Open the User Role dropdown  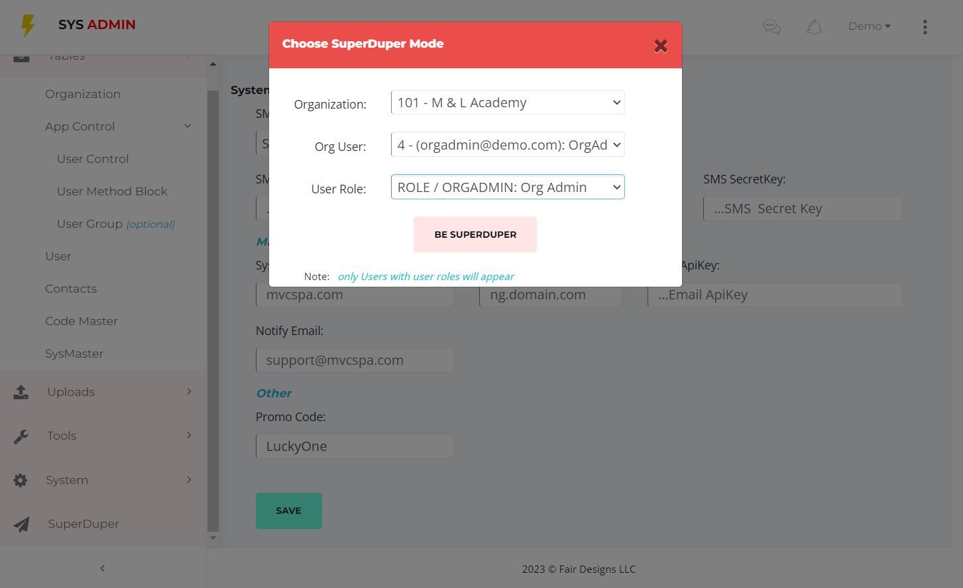point(508,187)
